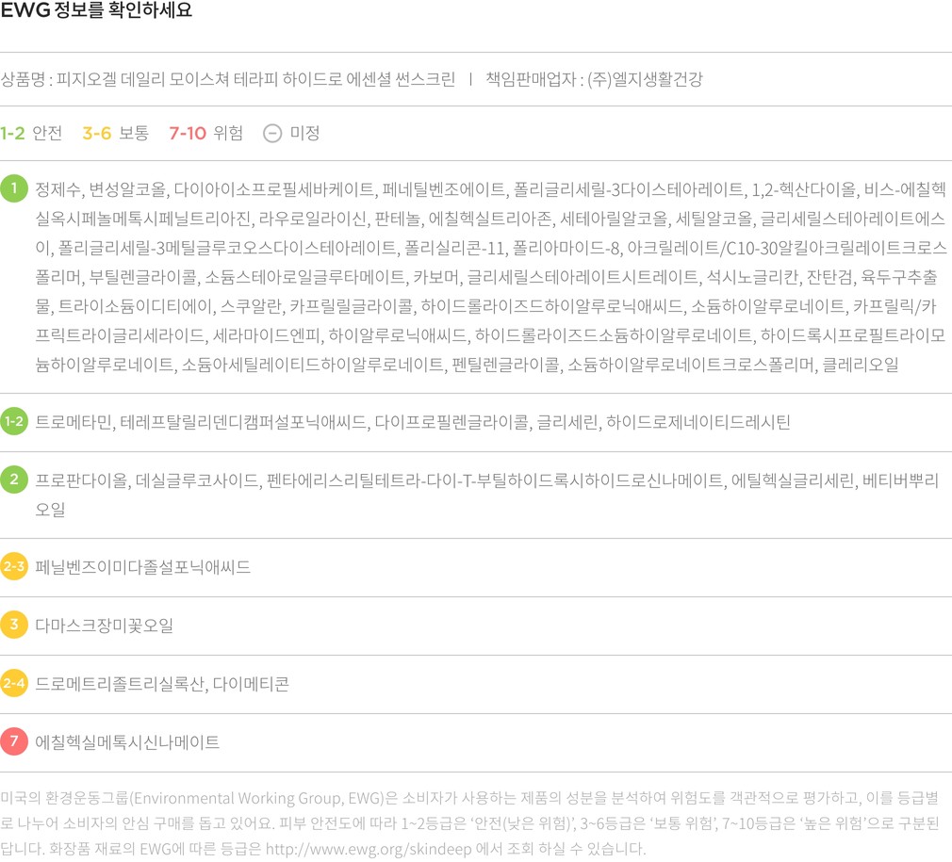Click ingredient 에칠헥실메톡시신나메이트
Viewport: 952px width, 862px height.
point(127,742)
